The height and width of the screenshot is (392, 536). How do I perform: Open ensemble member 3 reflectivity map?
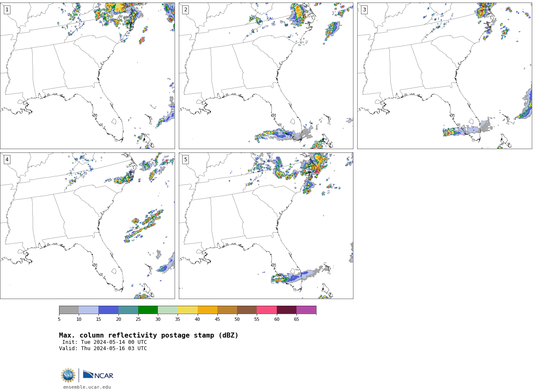click(444, 76)
